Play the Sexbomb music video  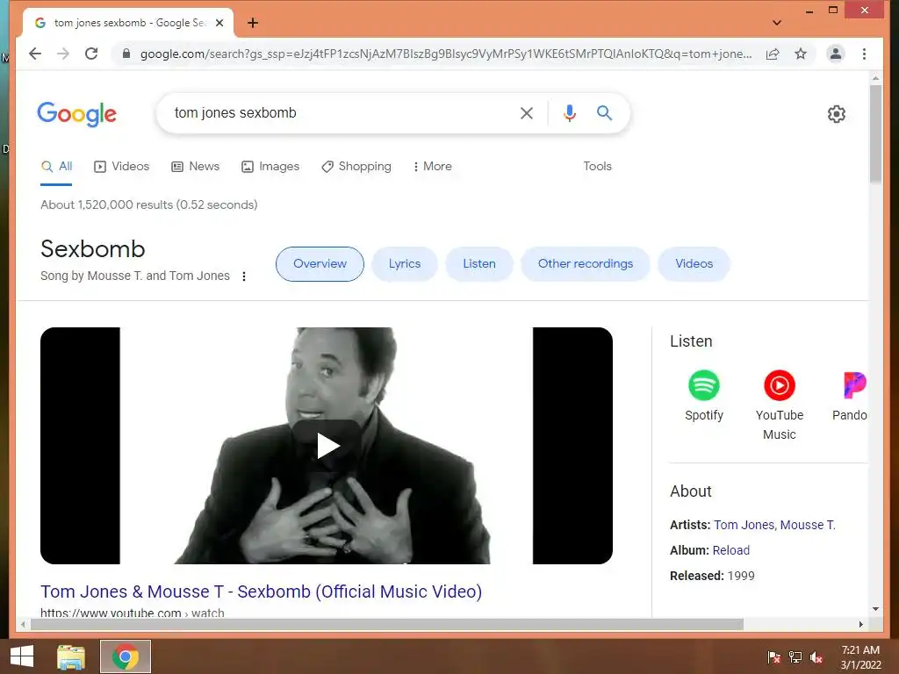(x=327, y=446)
